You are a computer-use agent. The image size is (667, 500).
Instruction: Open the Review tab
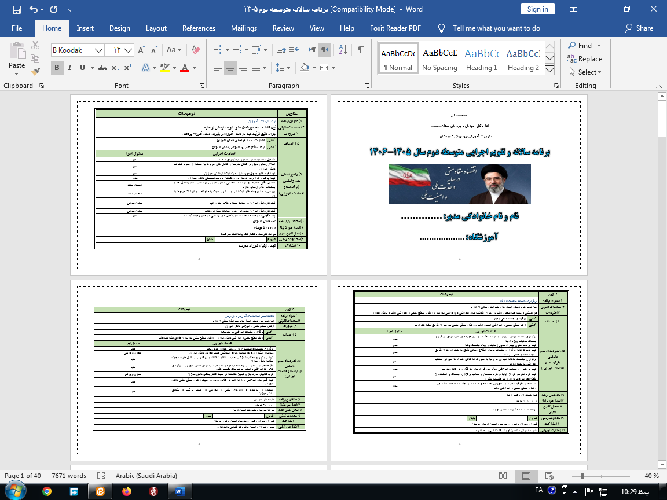pyautogui.click(x=283, y=28)
